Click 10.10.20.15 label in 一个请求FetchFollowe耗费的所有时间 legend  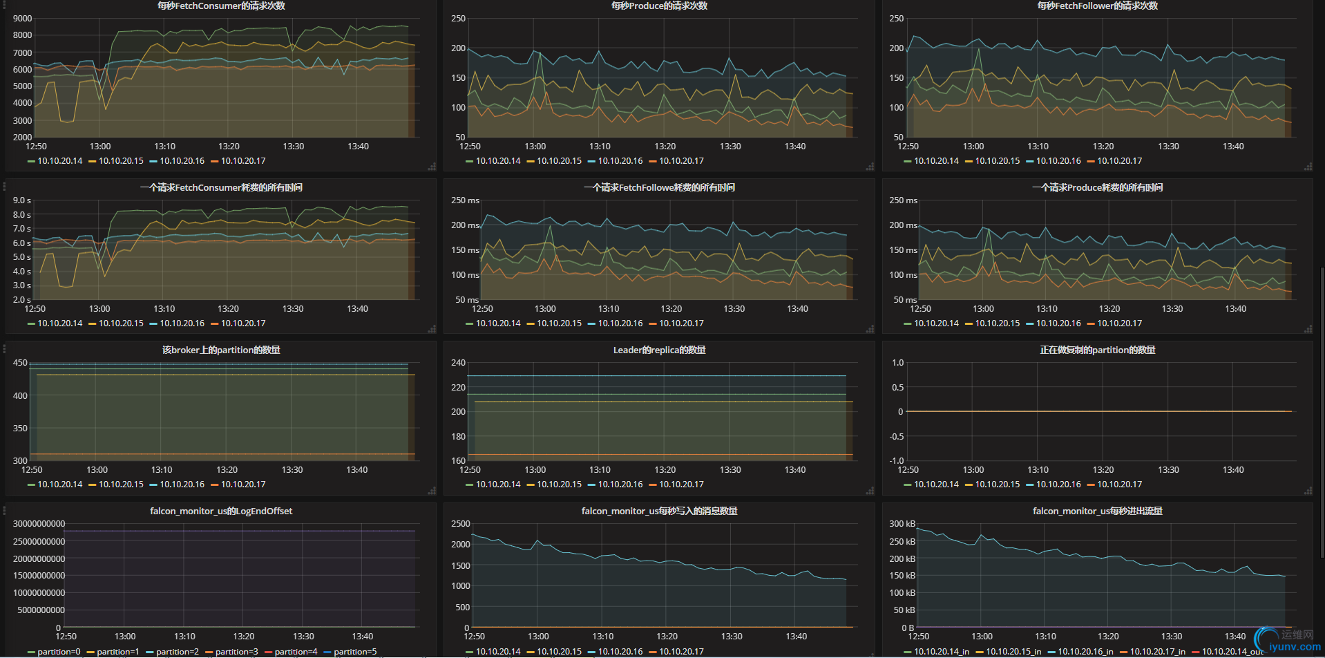(x=559, y=323)
